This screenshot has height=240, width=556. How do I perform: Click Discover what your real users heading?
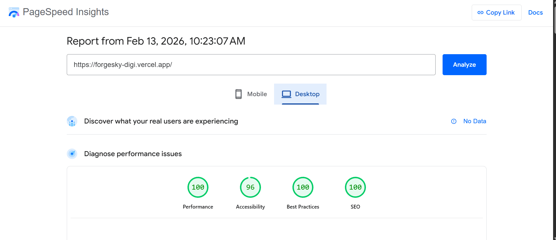pyautogui.click(x=161, y=121)
